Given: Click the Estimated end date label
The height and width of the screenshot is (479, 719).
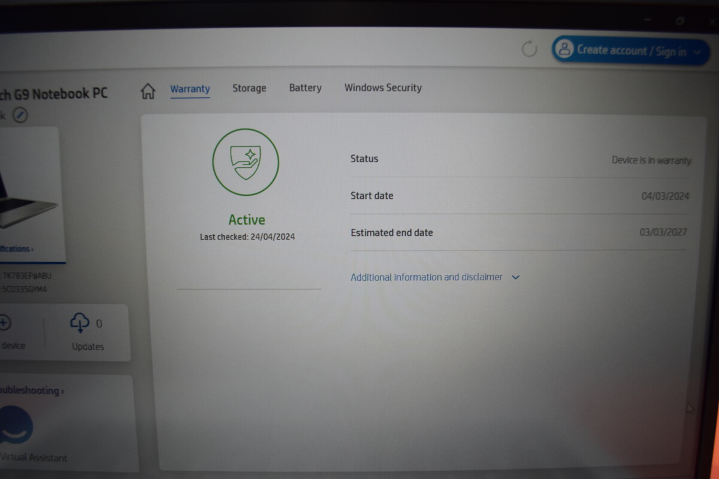Looking at the screenshot, I should [x=392, y=232].
